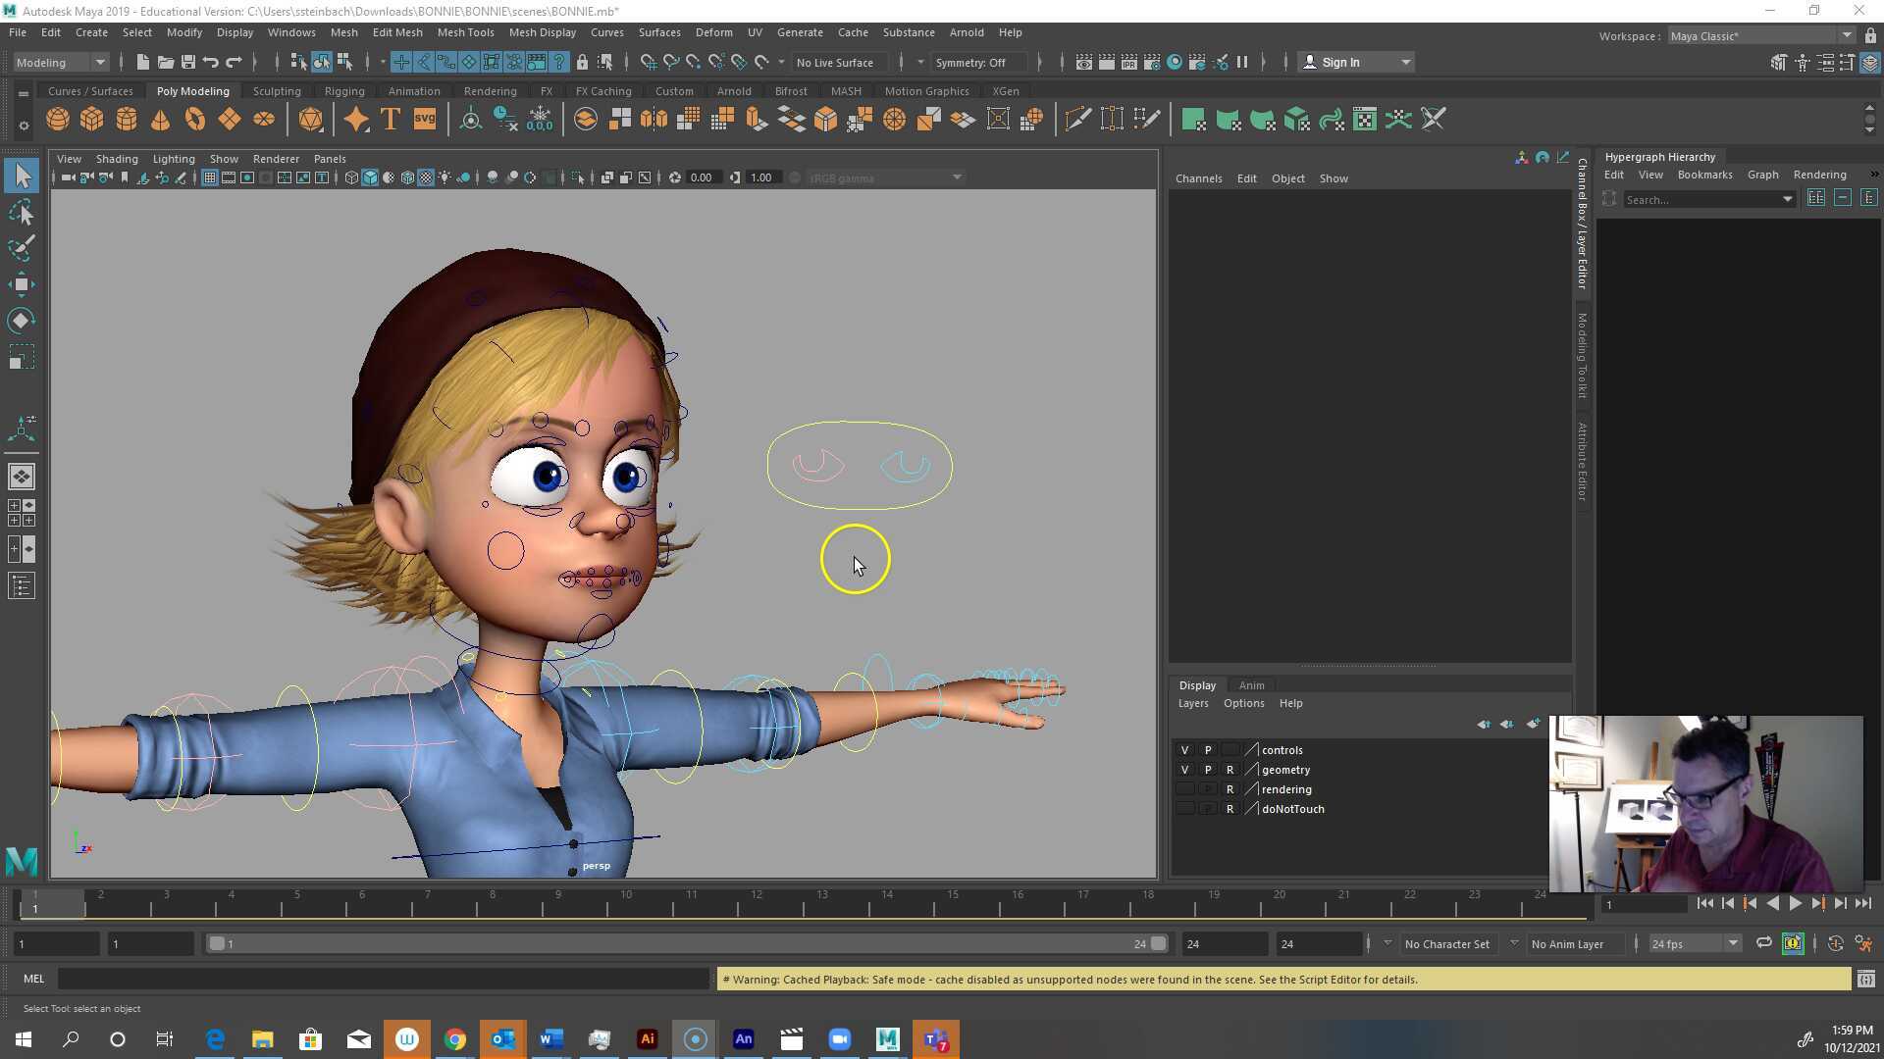
Task: Open the 24 fps playback speed dropdown
Action: 1733,942
